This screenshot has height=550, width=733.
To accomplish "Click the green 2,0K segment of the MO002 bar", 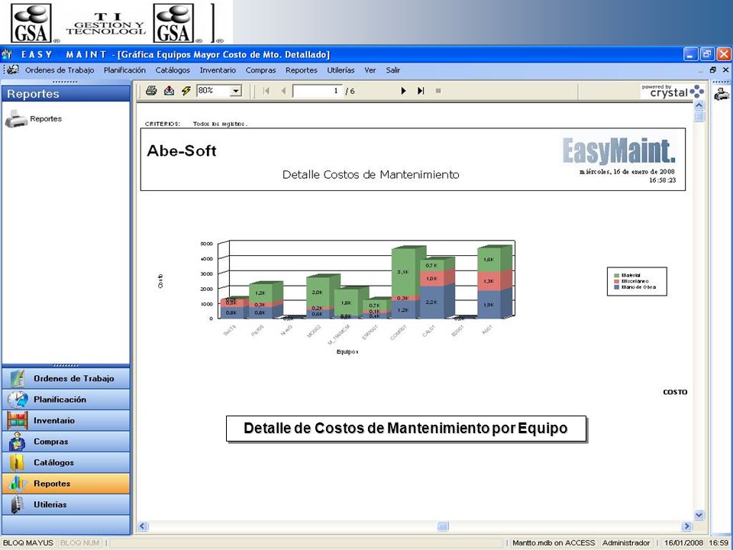I will click(318, 292).
